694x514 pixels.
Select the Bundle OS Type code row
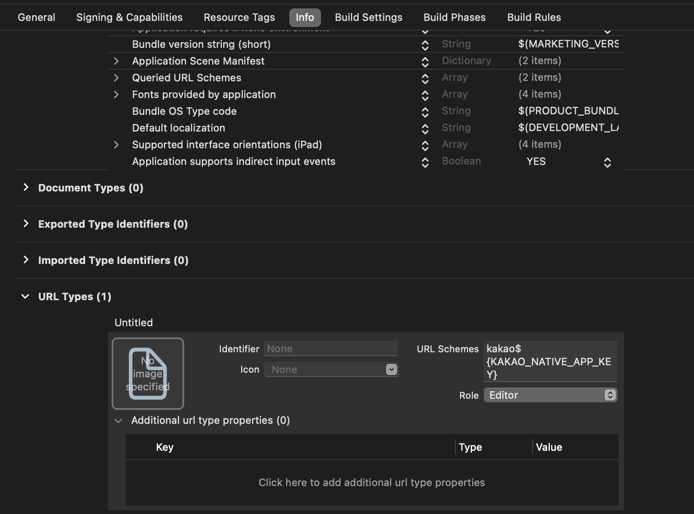click(366, 111)
